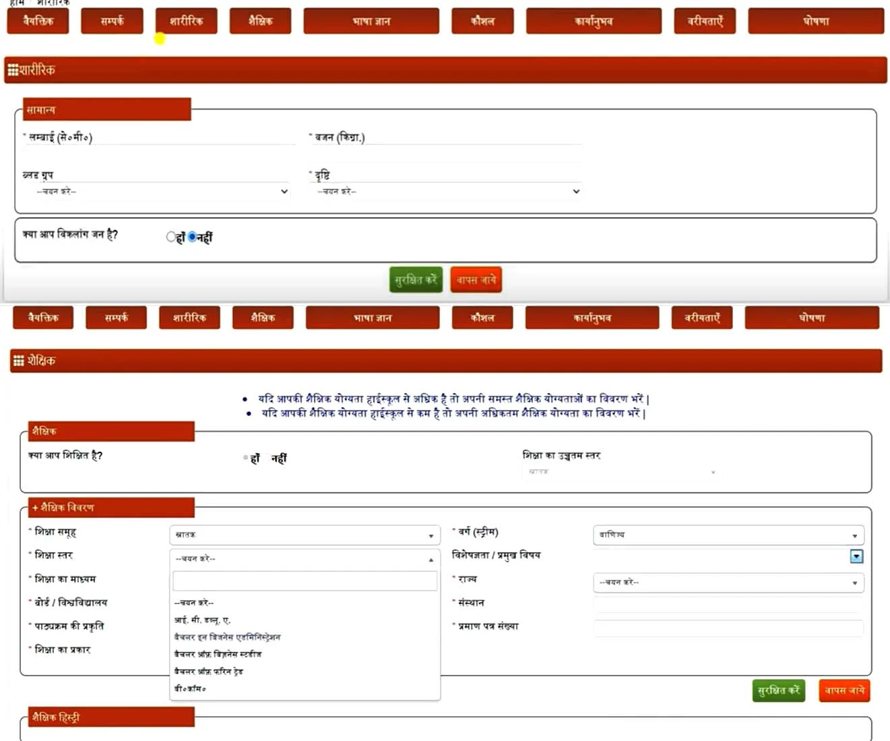890x741 pixels.
Task: Open the शिक्षा समूह dropdown showing स्नातक
Action: [305, 535]
